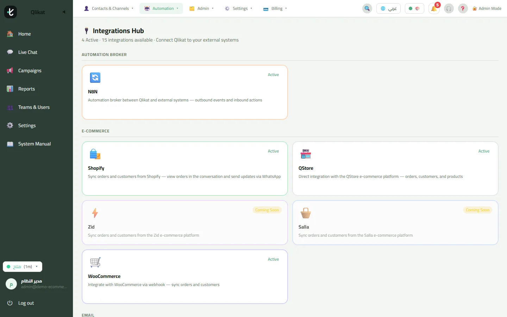
Task: Expand the top Settings dropdown menu
Action: point(238,8)
